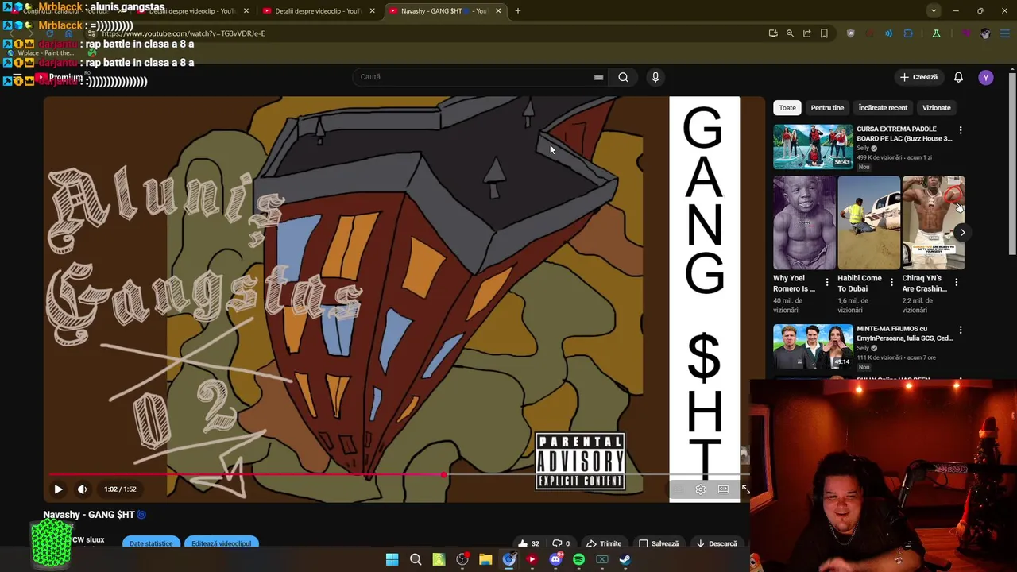The image size is (1017, 572).
Task: Open Steam from the taskbar
Action: [625, 559]
